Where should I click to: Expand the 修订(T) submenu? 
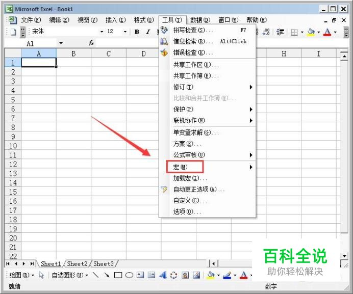coord(208,87)
